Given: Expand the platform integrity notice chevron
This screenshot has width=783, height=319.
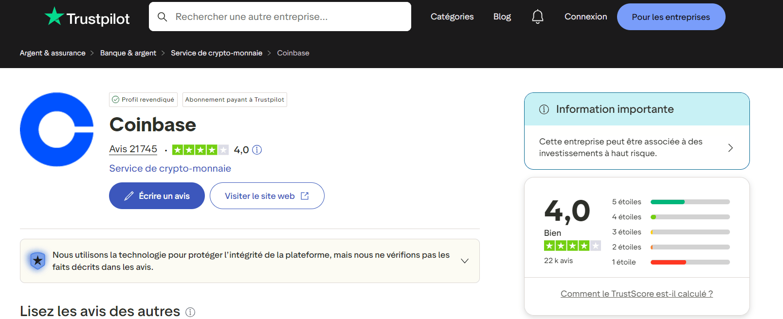Looking at the screenshot, I should tap(465, 261).
